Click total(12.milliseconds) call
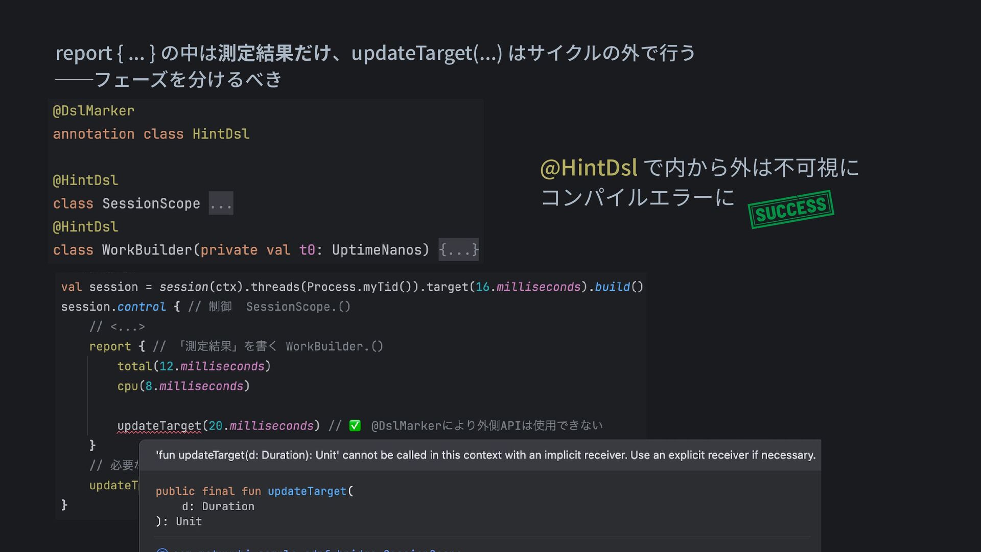This screenshot has height=552, width=981. click(194, 366)
